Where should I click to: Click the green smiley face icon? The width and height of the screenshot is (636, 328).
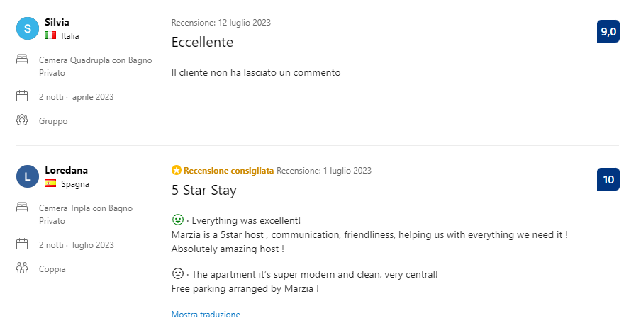[x=178, y=220]
